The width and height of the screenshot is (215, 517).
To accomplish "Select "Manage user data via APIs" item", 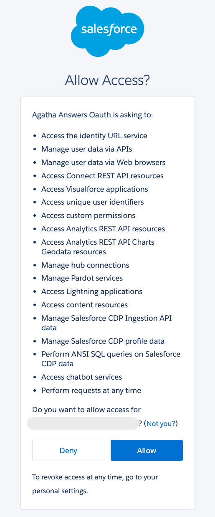I will click(x=87, y=149).
